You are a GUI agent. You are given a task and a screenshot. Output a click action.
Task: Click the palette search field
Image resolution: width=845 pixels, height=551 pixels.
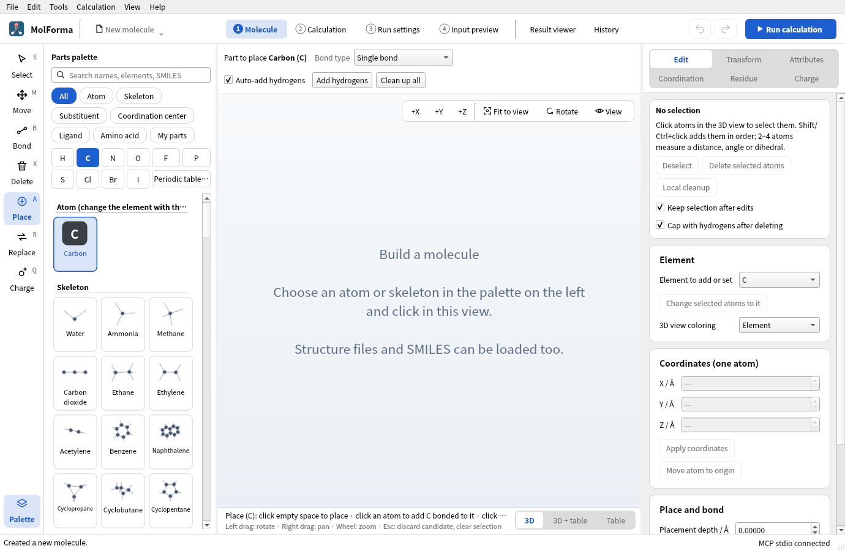tap(131, 75)
